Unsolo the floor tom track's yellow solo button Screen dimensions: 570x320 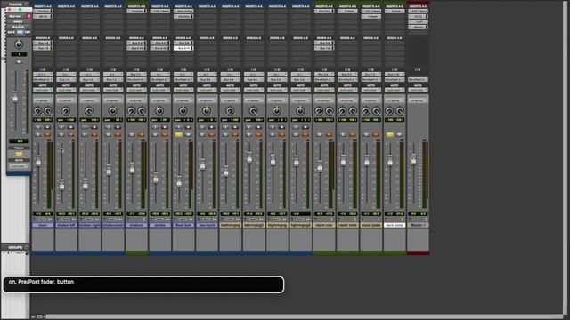pyautogui.click(x=178, y=135)
